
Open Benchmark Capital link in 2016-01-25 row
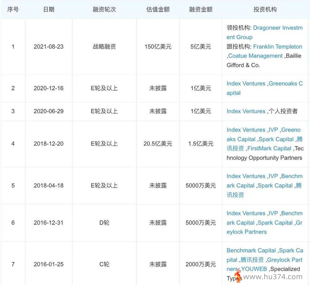pyautogui.click(x=251, y=250)
